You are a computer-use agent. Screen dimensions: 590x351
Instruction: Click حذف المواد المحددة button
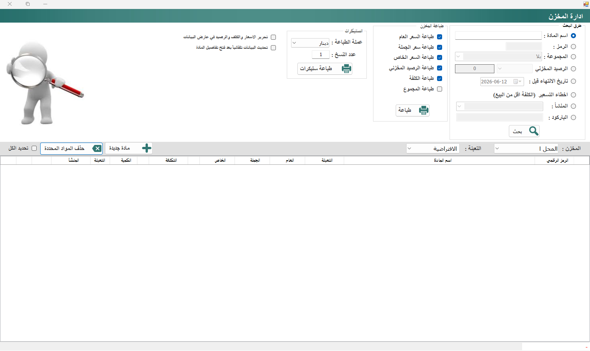71,148
